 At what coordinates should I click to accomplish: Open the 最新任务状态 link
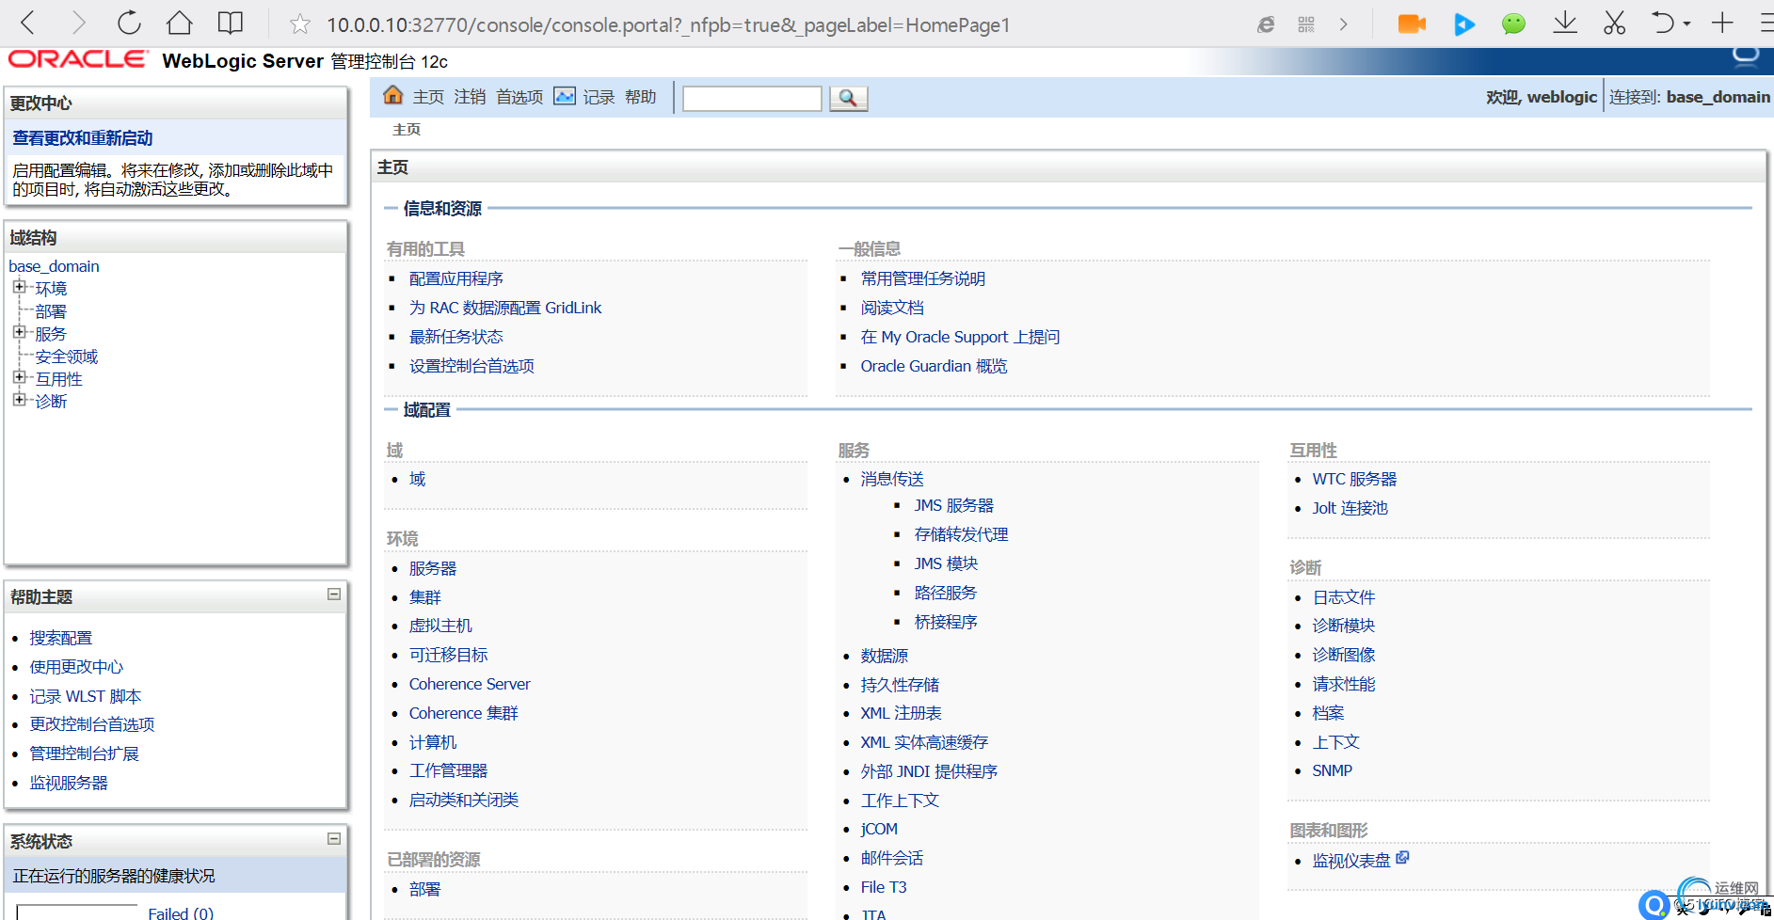point(456,337)
